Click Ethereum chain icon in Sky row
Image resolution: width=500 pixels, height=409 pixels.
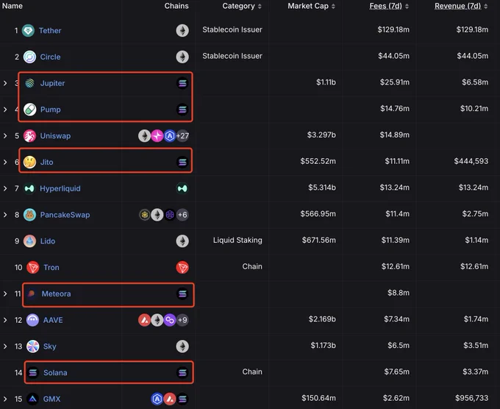pos(182,346)
